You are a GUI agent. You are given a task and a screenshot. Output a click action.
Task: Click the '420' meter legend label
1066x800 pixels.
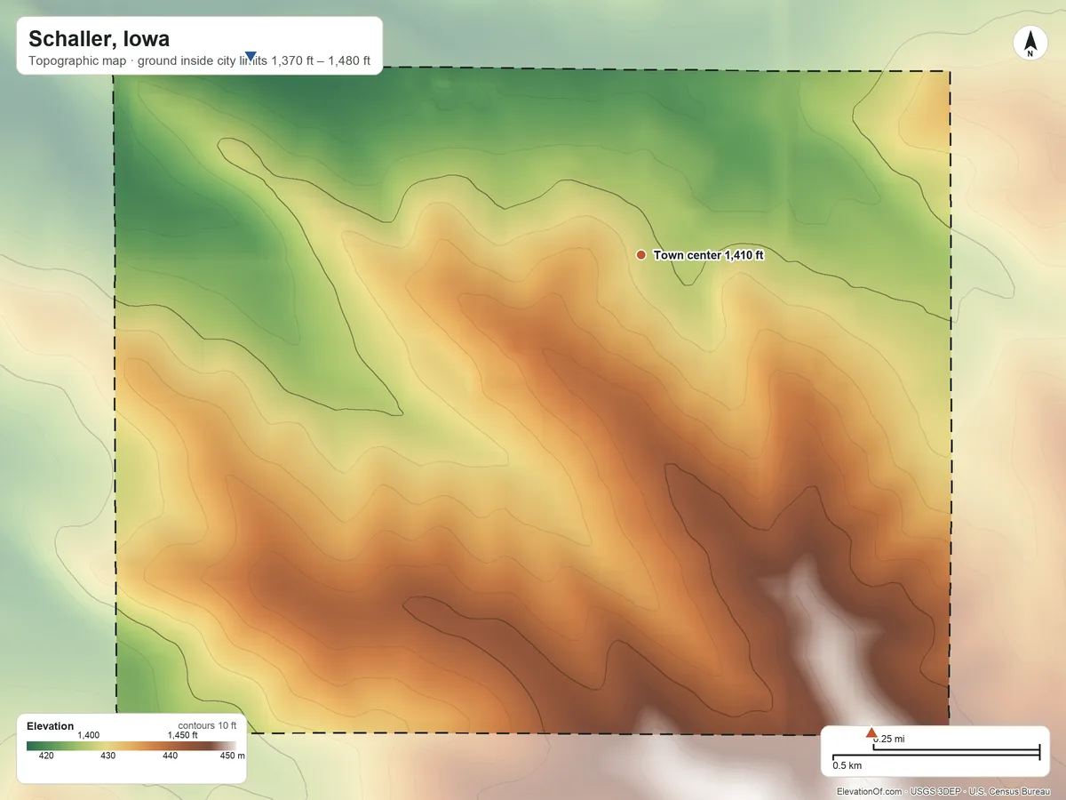46,756
